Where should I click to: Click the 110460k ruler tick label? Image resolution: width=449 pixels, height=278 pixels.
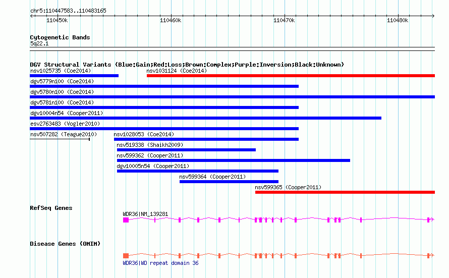tap(171, 20)
